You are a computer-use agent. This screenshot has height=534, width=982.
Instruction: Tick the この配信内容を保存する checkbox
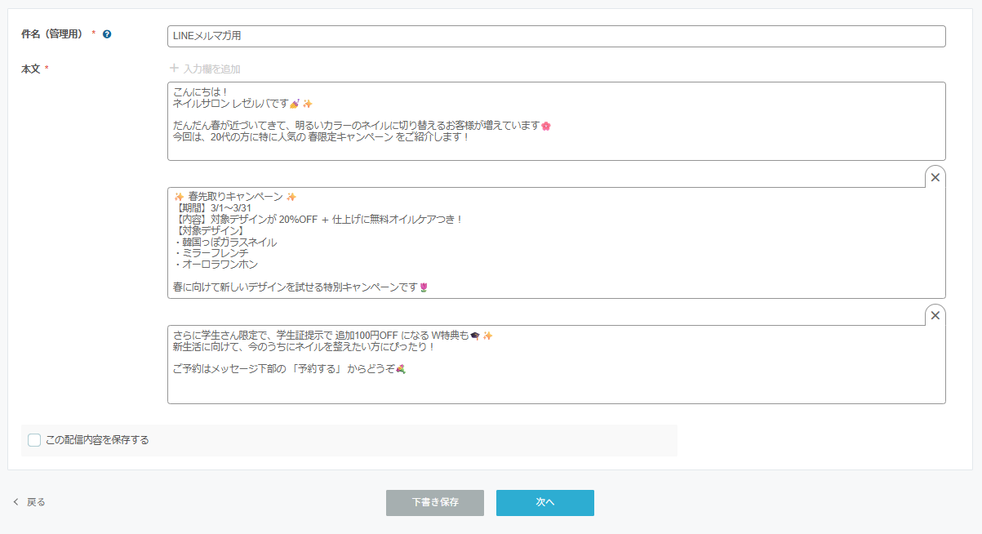34,440
